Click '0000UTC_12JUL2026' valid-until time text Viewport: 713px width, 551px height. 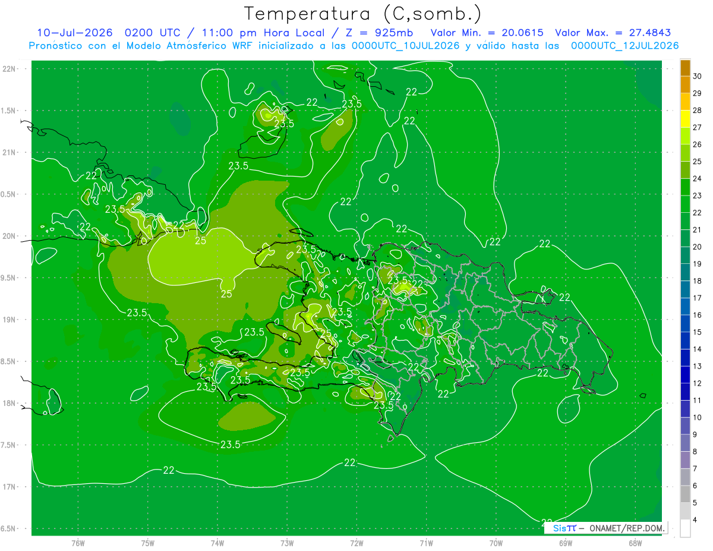point(624,46)
